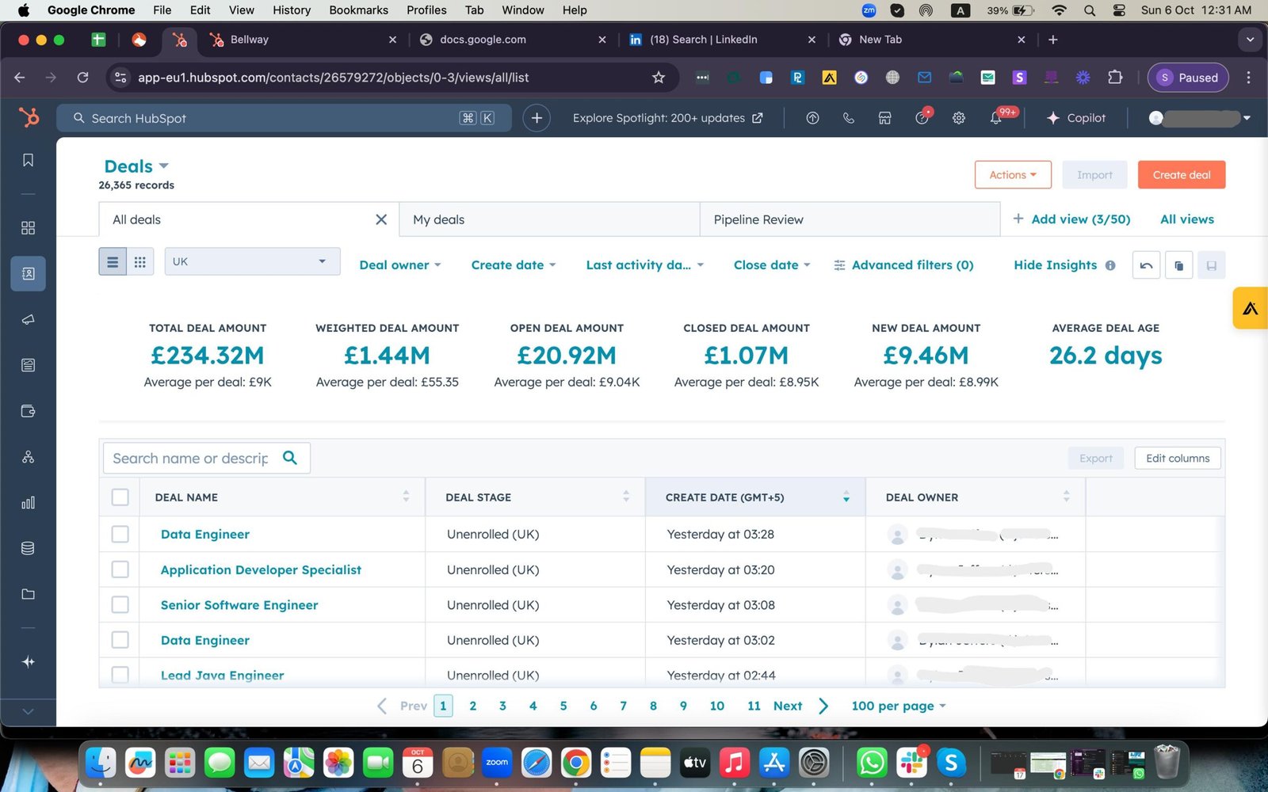Click Next page link

pos(788,706)
